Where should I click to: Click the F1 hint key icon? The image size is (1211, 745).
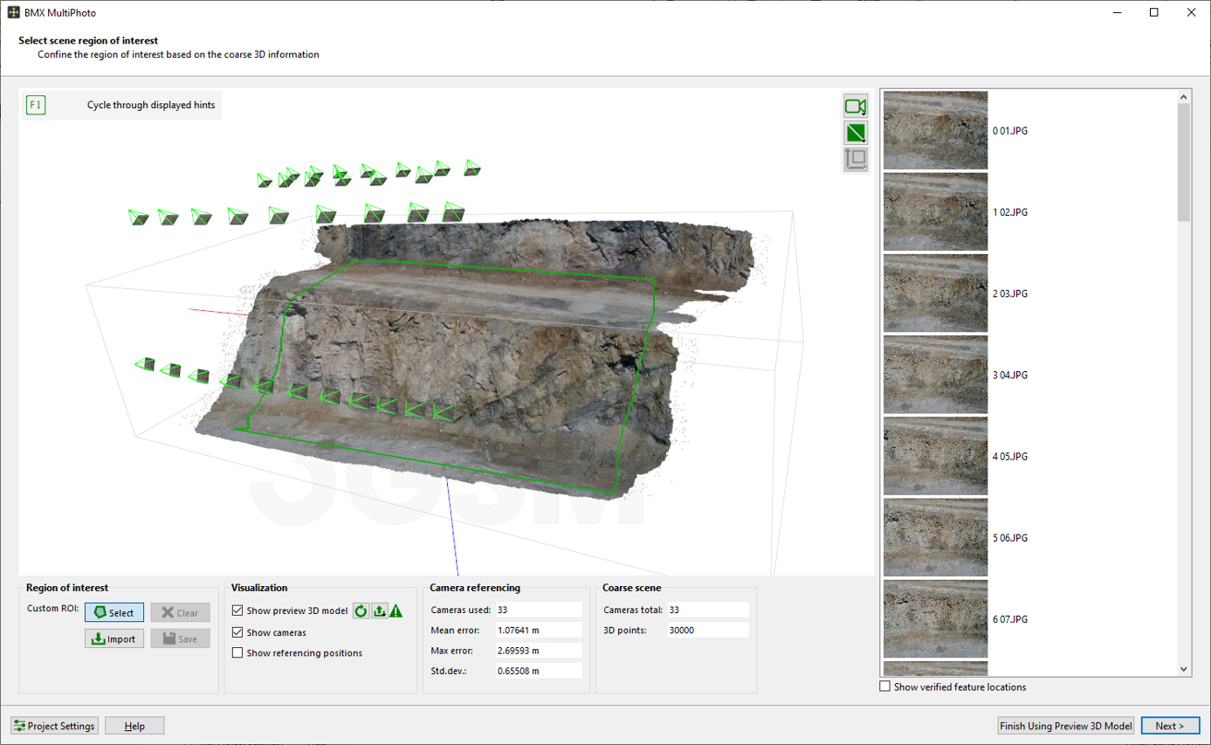pos(35,106)
